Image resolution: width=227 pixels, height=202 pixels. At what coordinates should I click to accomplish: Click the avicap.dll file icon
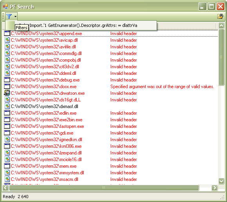7,40
